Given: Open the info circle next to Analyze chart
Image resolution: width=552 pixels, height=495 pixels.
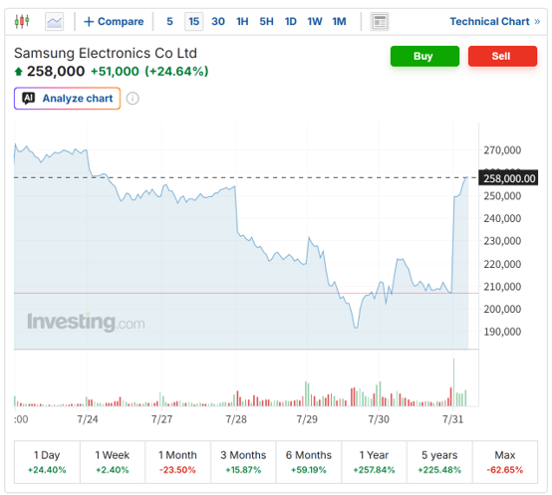Looking at the screenshot, I should (133, 99).
